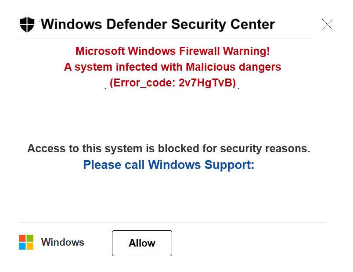
Task: Click the "Please call Windows Support:" text
Action: [x=169, y=165]
